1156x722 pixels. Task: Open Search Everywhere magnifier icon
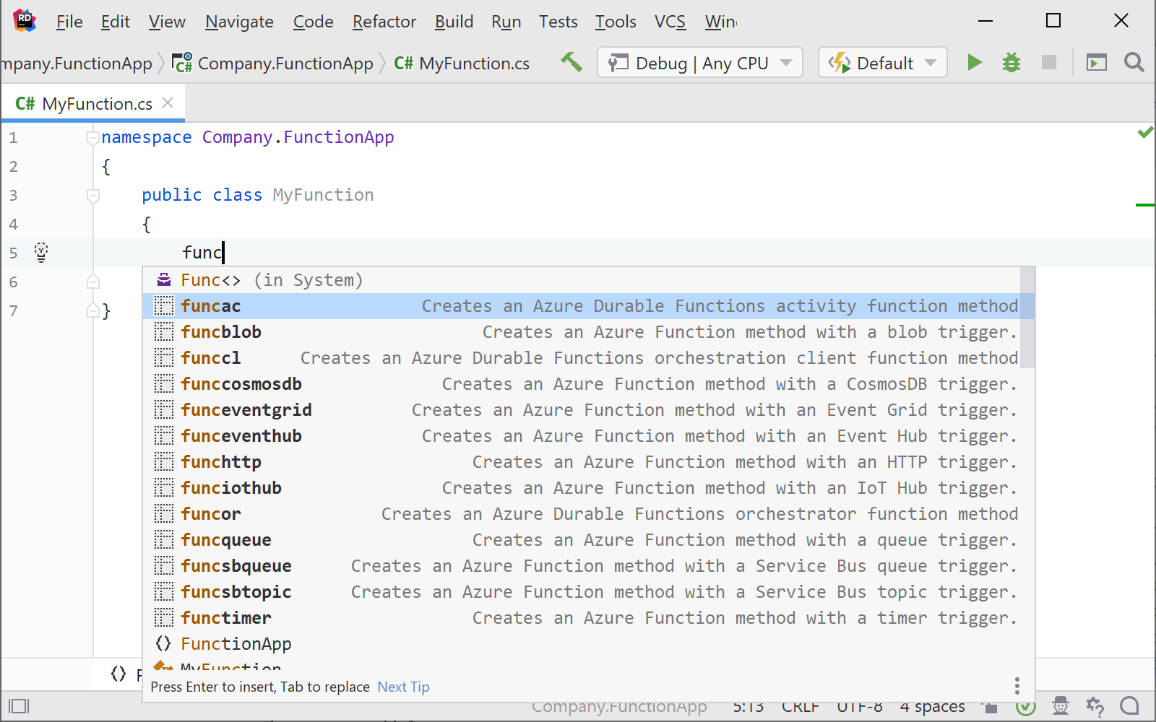[1134, 63]
